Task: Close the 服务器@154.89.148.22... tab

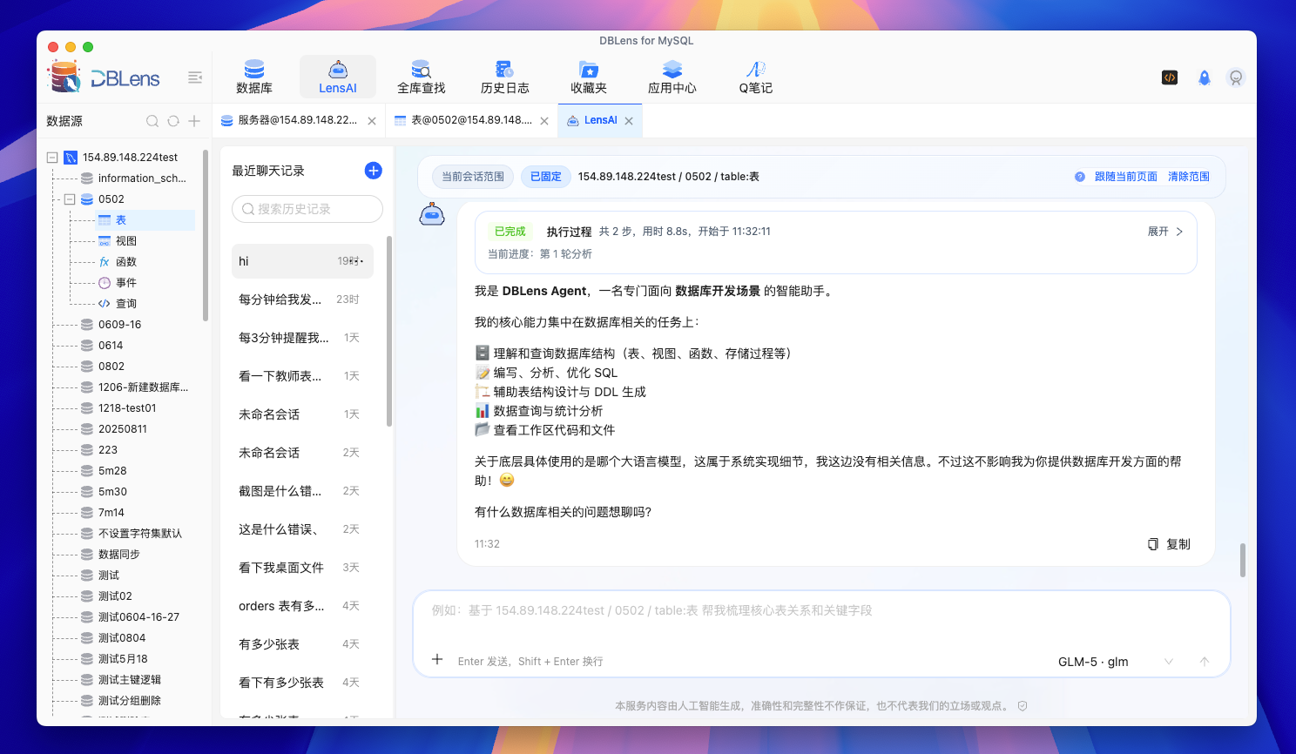Action: pos(372,121)
